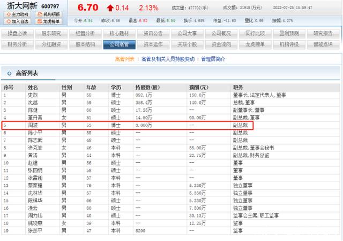This screenshot has width=343, height=241.
Task: Open the 龙虎榜单 button beside the stock name
Action: click(49, 21)
